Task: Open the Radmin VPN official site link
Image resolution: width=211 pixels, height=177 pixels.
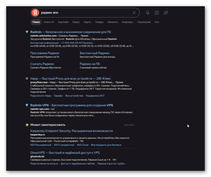Action: [72, 105]
